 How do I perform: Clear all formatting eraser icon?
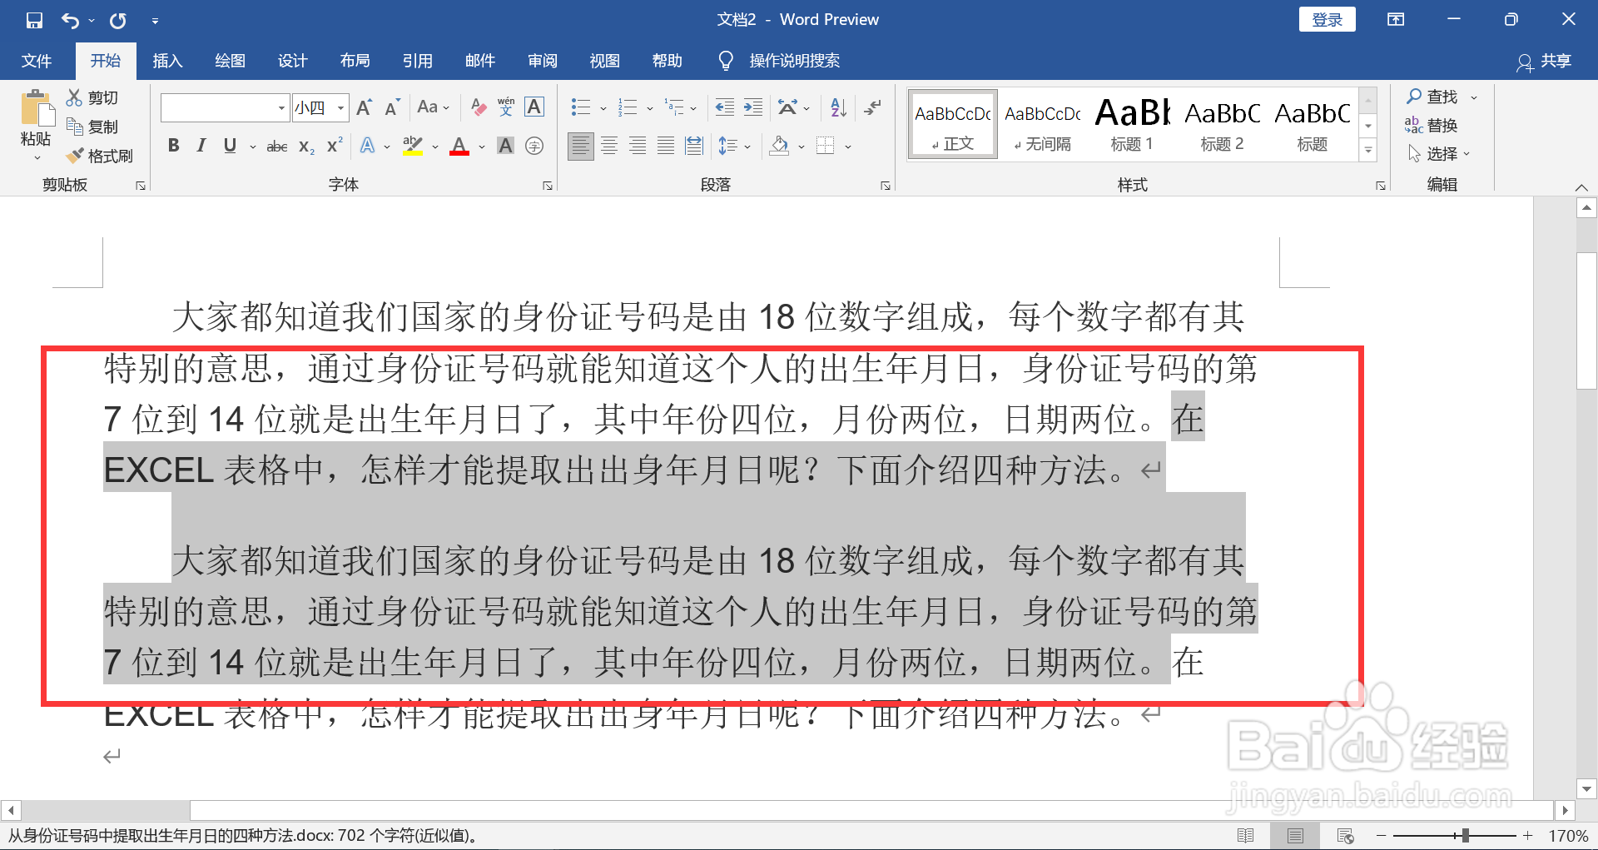(x=479, y=107)
